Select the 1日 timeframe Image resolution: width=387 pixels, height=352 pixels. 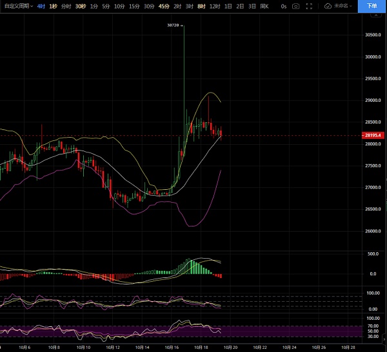(228, 6)
